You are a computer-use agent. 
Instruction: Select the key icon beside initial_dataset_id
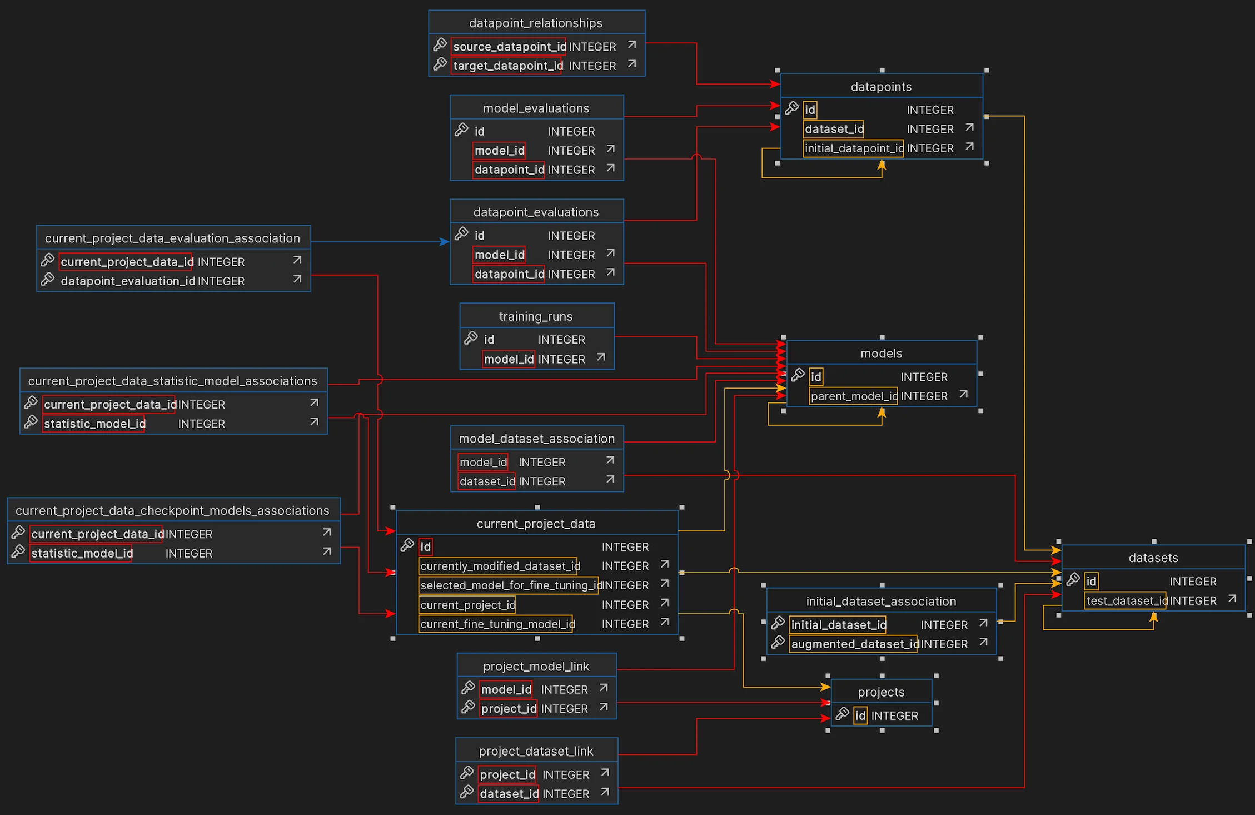(777, 624)
